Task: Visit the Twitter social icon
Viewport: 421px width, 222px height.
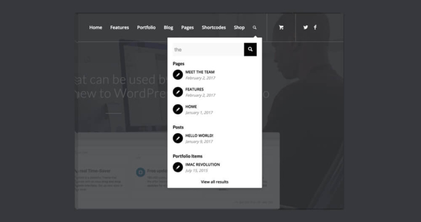Action: (x=305, y=27)
